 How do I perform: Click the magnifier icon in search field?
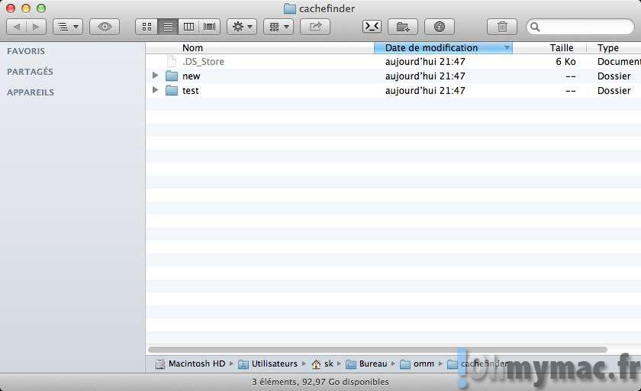tap(535, 27)
